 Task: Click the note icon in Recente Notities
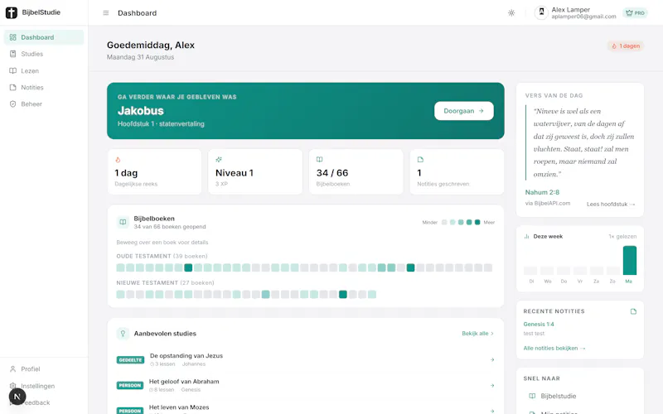(x=633, y=311)
